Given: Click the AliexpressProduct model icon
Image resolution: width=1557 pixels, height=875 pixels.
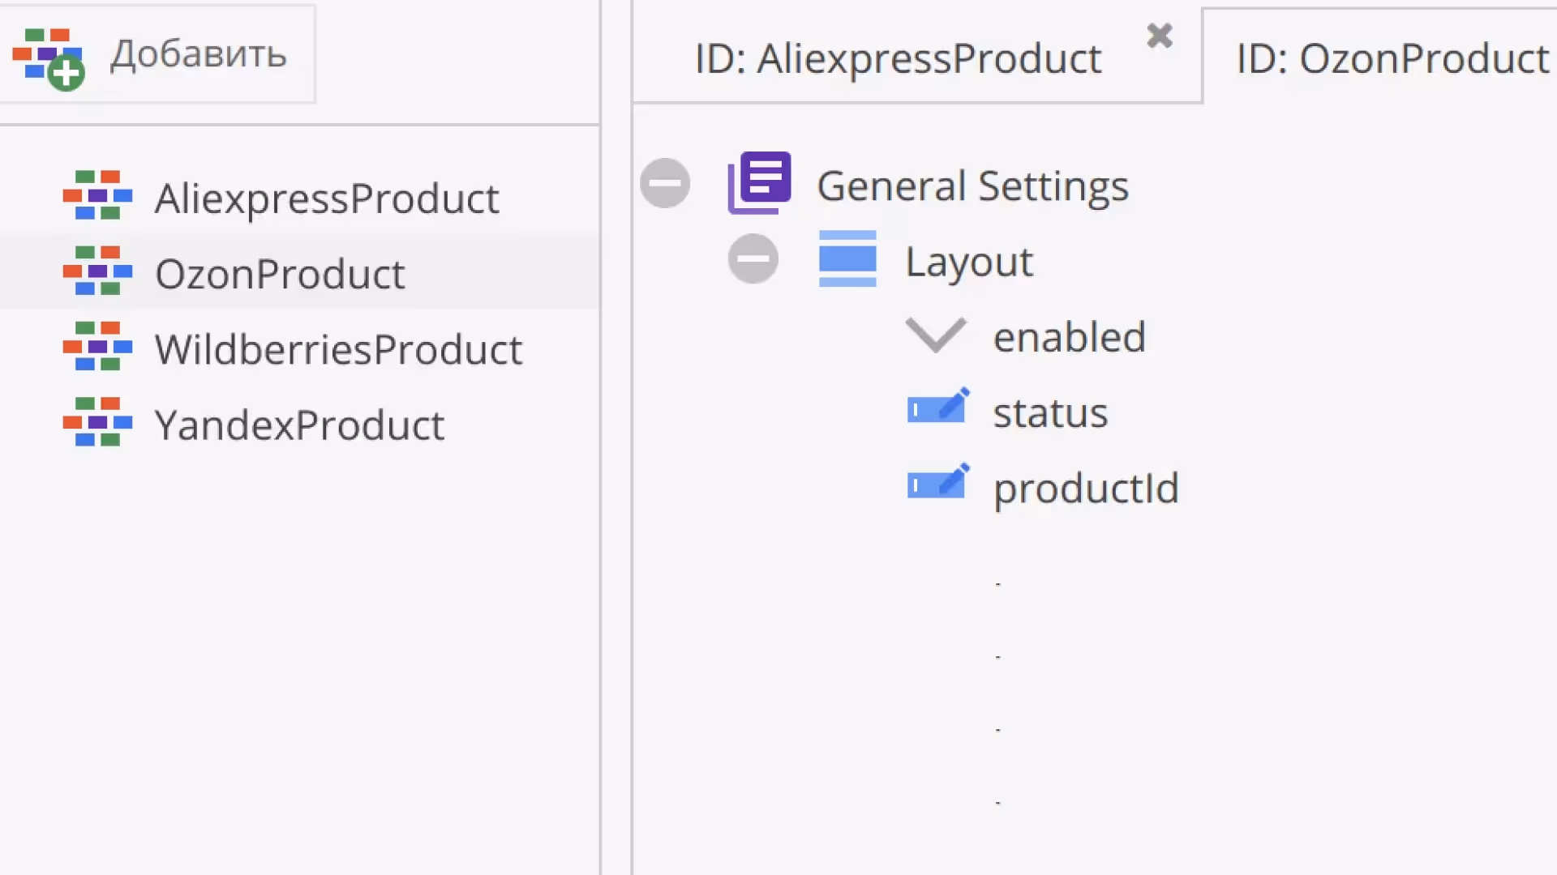Looking at the screenshot, I should [x=97, y=194].
